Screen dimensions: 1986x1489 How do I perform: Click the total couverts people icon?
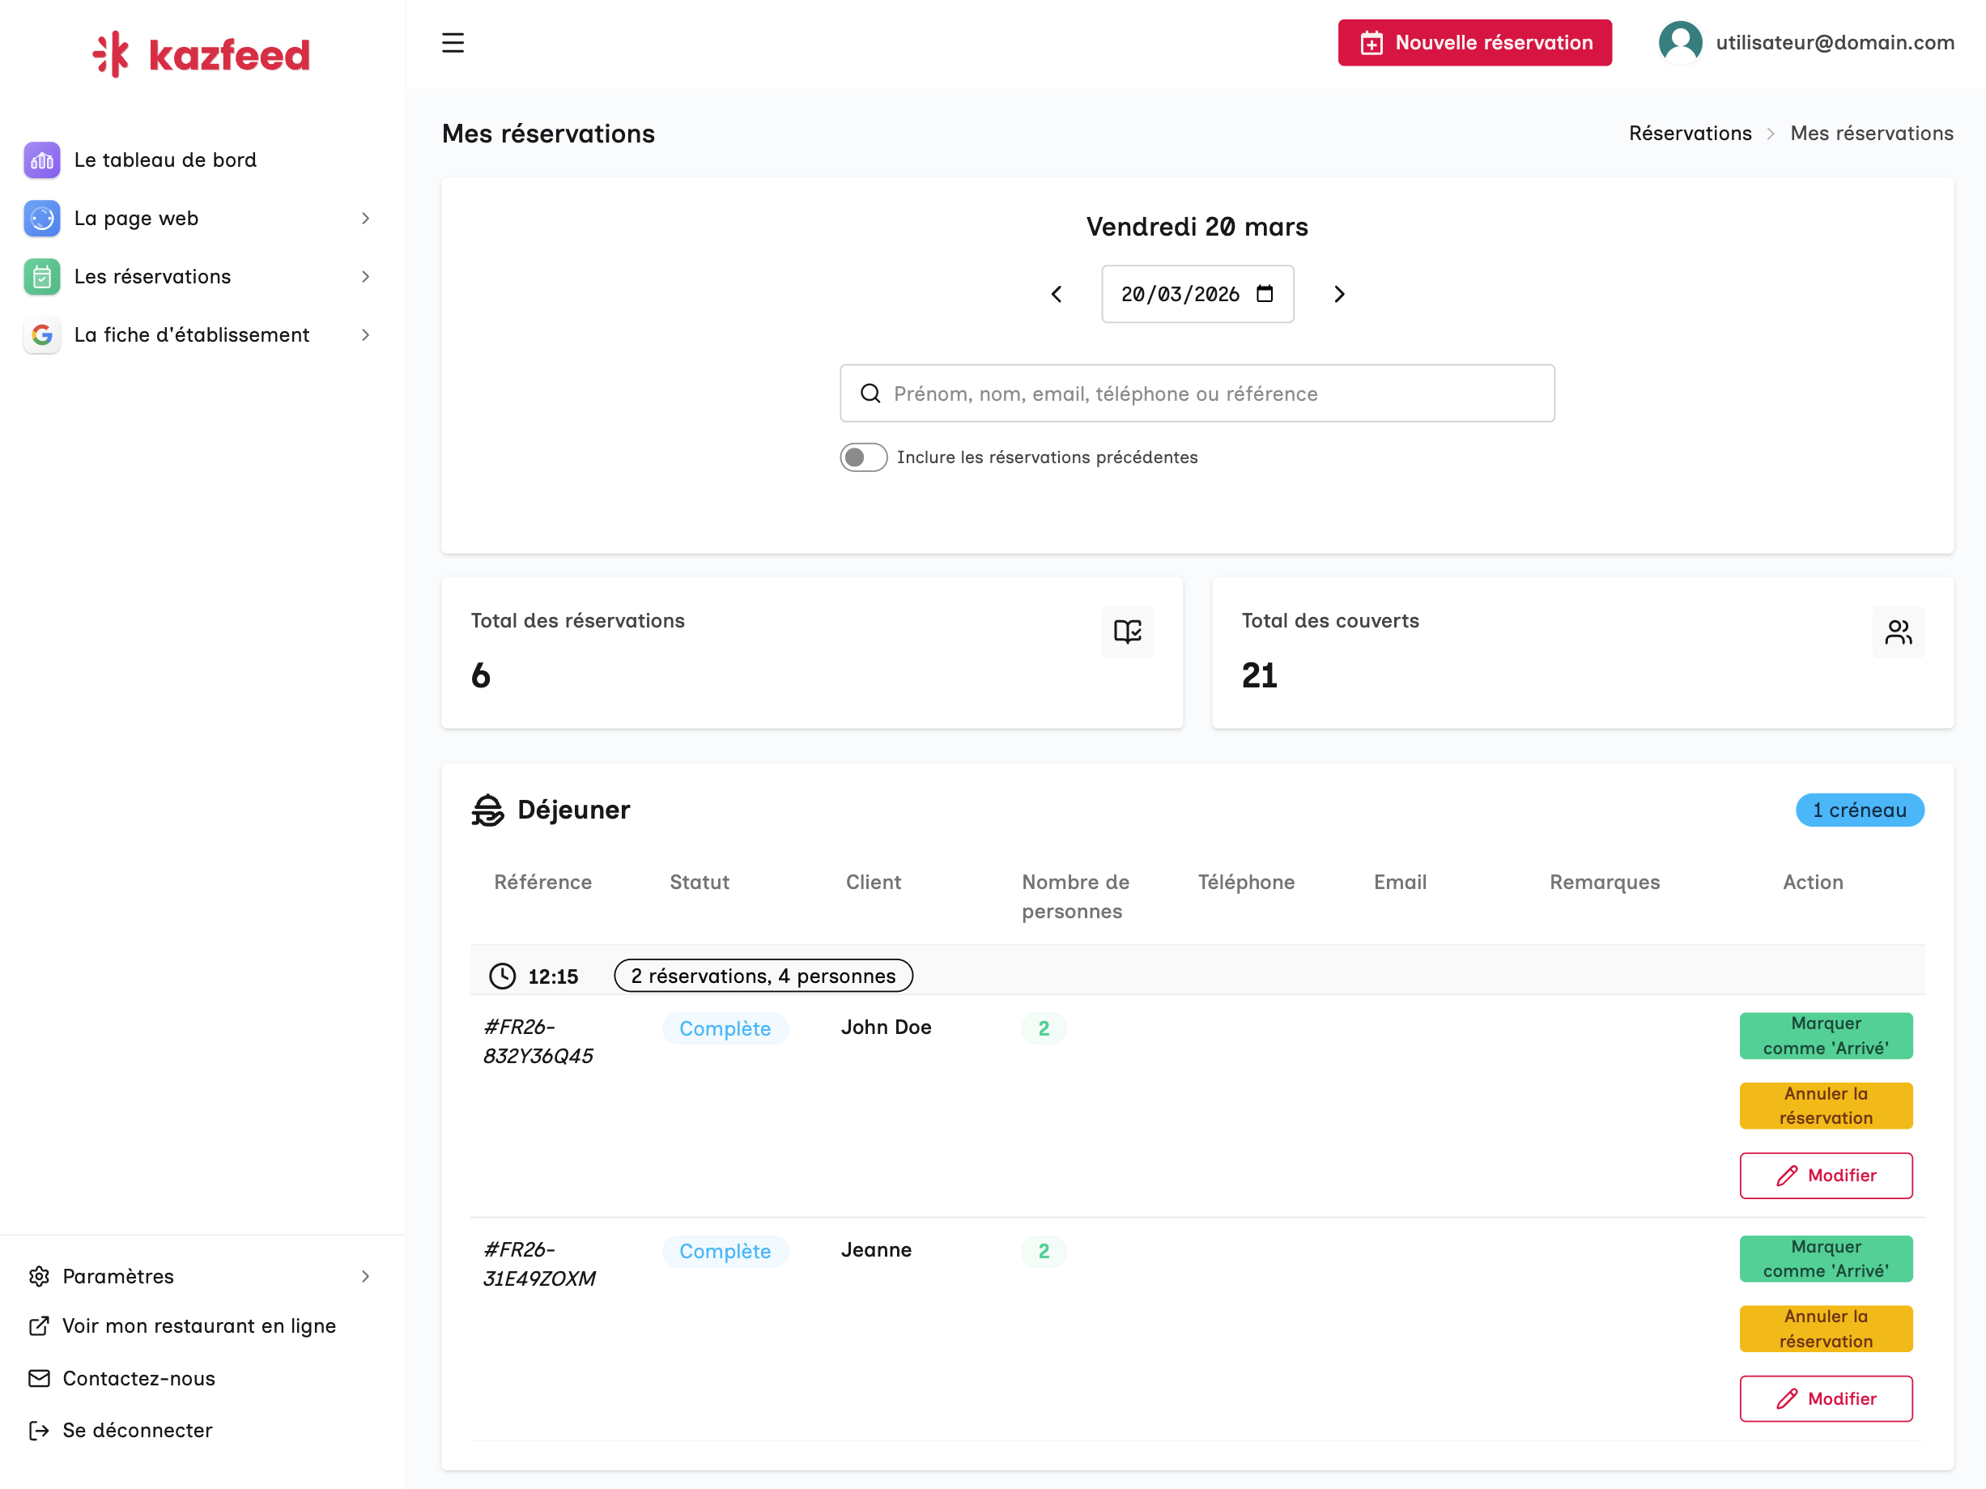coord(1897,632)
